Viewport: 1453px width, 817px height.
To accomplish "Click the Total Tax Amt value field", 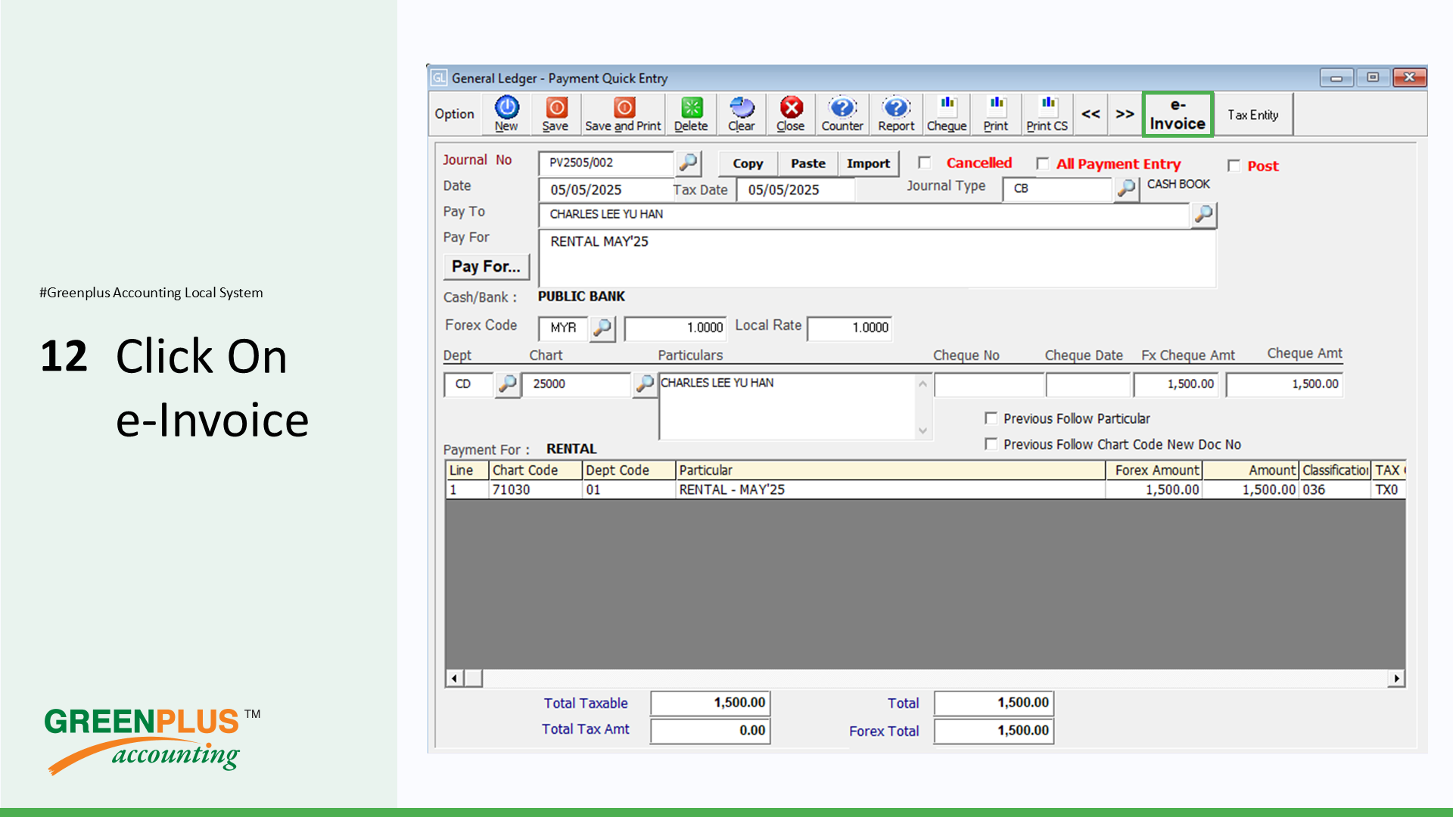I will [x=711, y=731].
